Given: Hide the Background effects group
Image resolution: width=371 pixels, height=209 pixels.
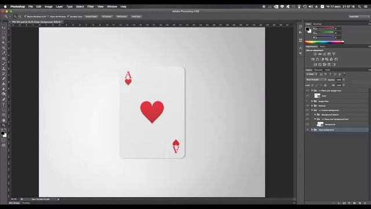Looking at the screenshot, I should (307, 115).
